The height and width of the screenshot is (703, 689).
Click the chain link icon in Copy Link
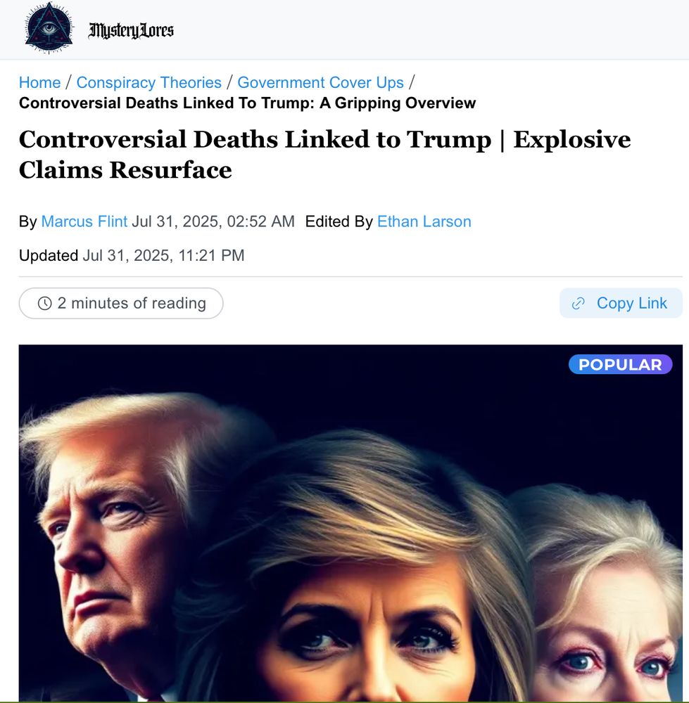(578, 304)
